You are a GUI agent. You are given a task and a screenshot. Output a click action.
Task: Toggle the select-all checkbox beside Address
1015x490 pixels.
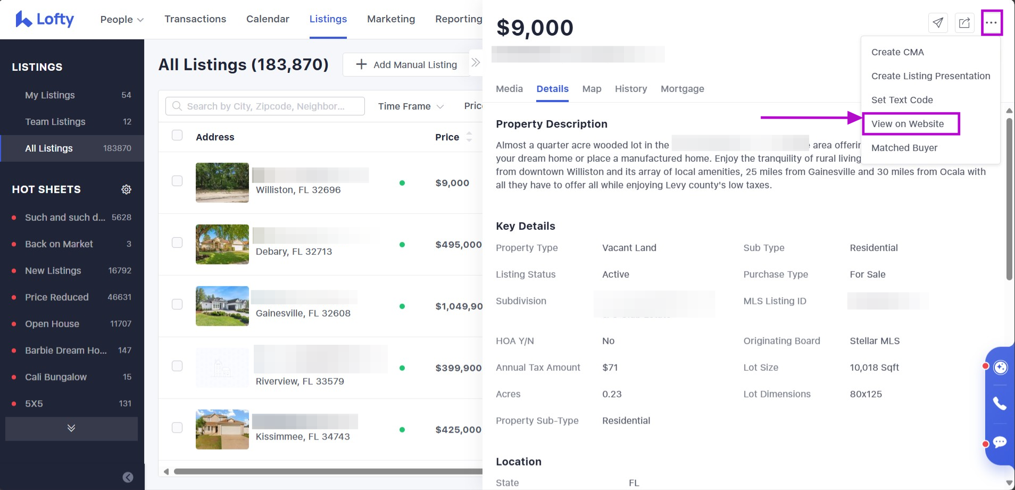177,135
